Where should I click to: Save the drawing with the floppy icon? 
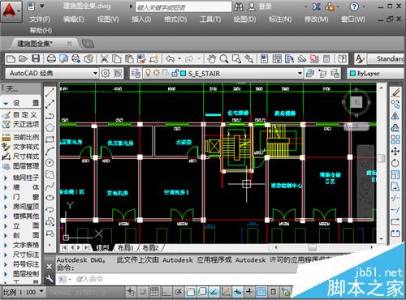(x=36, y=58)
